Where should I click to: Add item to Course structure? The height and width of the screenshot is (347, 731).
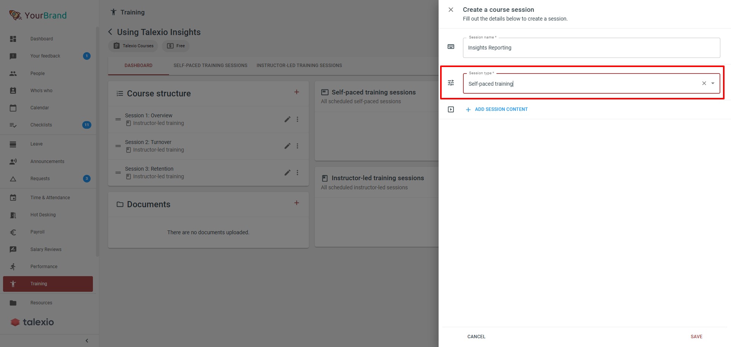point(297,92)
